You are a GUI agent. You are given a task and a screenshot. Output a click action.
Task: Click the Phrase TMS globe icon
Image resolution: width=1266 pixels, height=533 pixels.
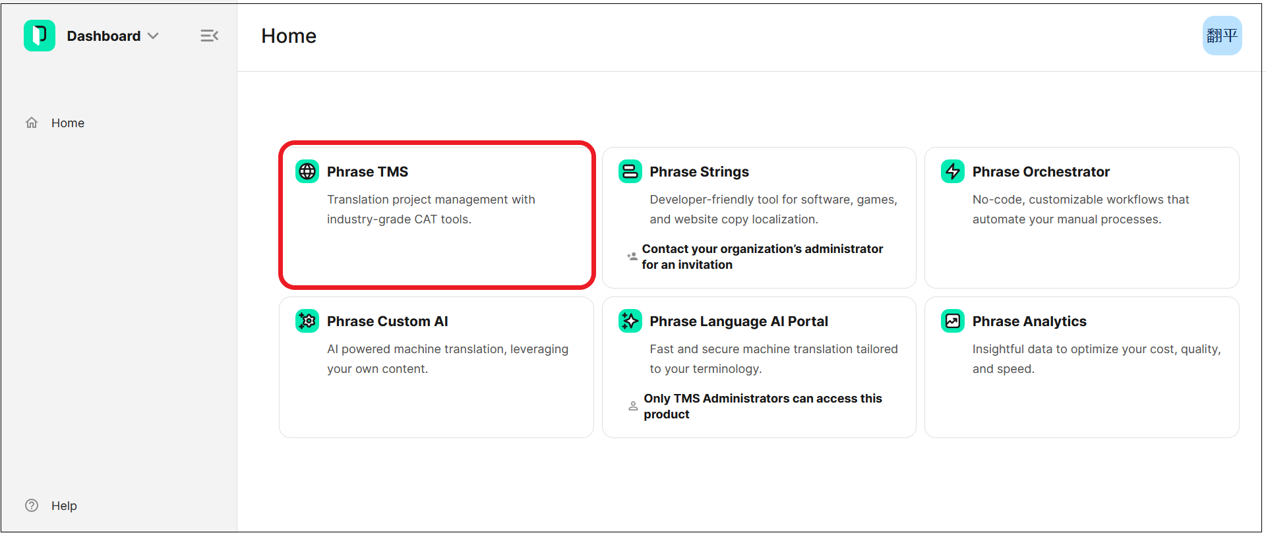coord(307,171)
